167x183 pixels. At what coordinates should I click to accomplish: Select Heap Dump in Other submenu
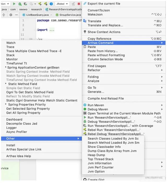pos(96,155)
